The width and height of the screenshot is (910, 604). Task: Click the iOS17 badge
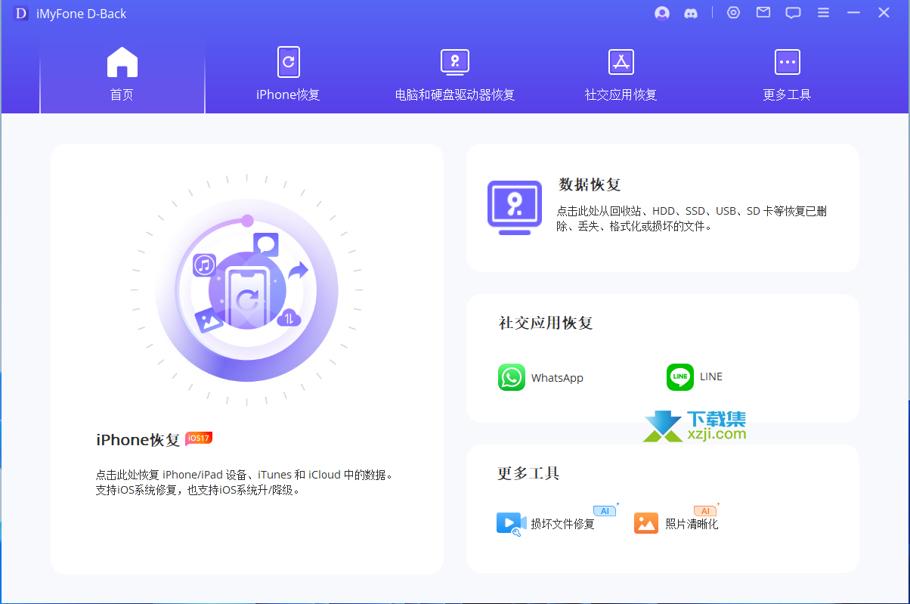point(199,438)
